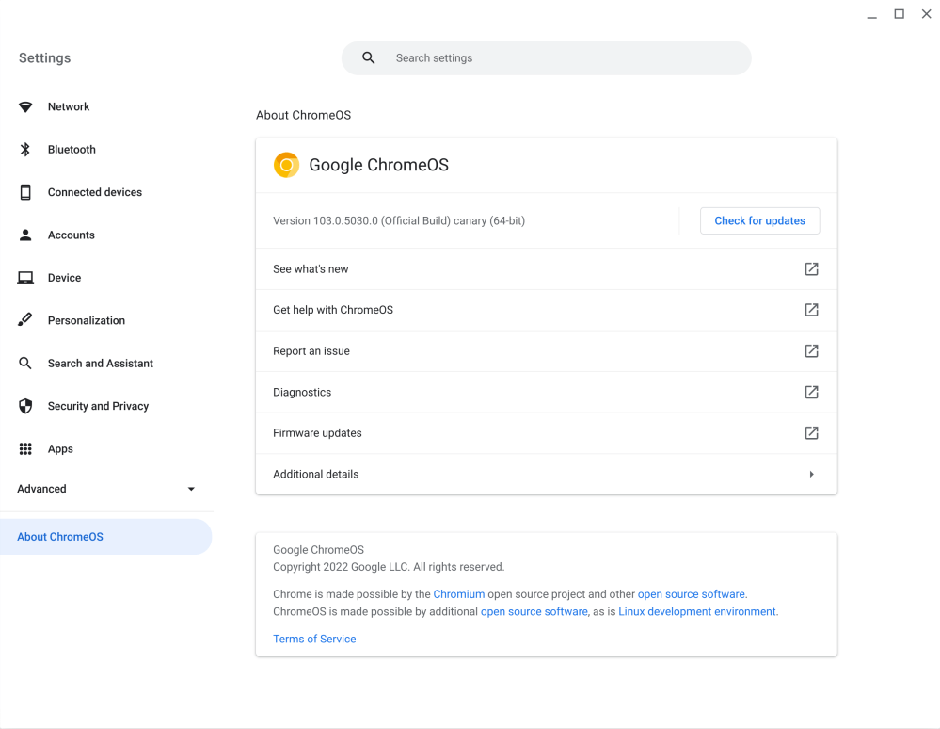Viewport: 940px width, 729px height.
Task: Click the Security and Privacy shield icon
Action: 25,406
